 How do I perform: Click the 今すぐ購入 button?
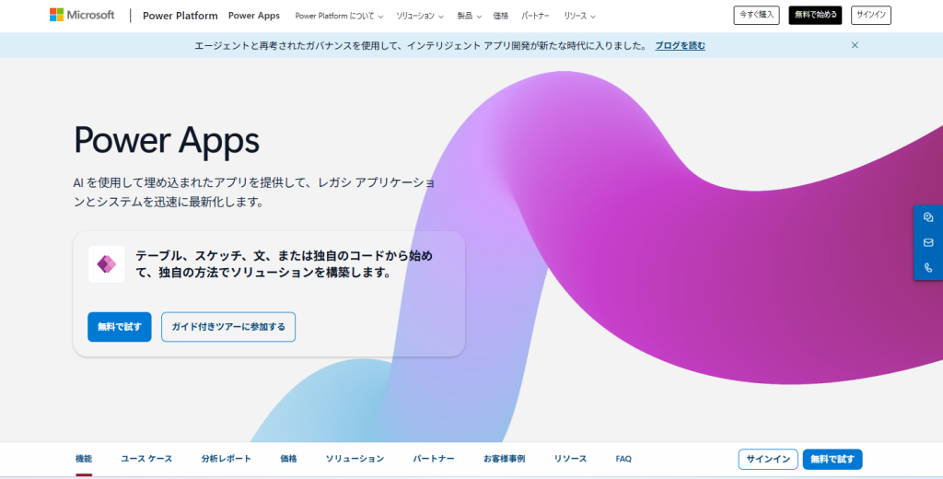pyautogui.click(x=756, y=16)
